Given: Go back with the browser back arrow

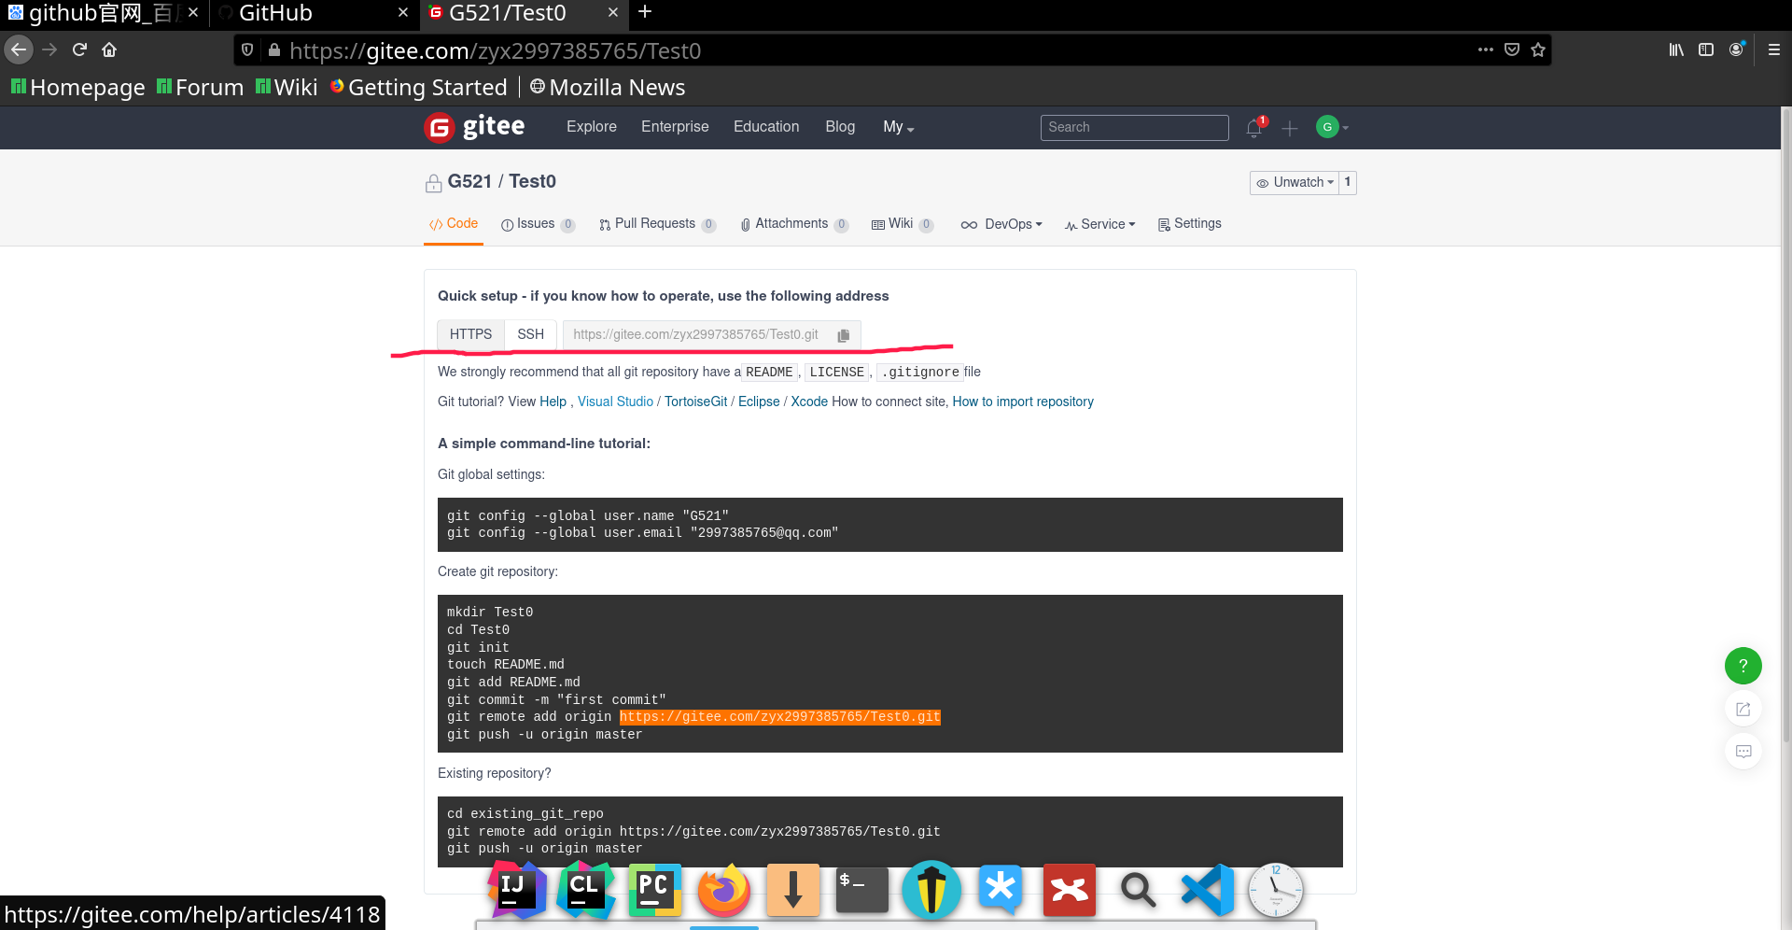Looking at the screenshot, I should pos(19,49).
